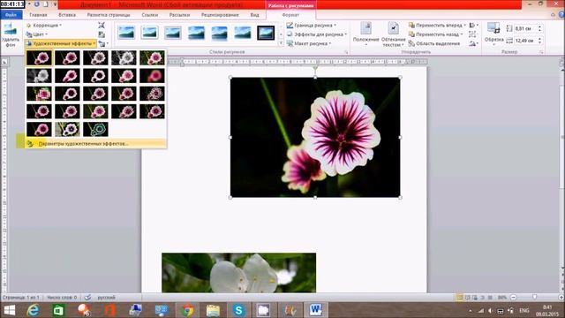Switch to the Вид tab
This screenshot has width=565, height=318.
click(x=255, y=15)
